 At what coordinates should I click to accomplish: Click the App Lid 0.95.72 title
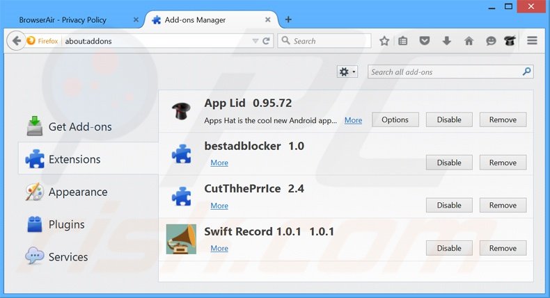coord(248,103)
